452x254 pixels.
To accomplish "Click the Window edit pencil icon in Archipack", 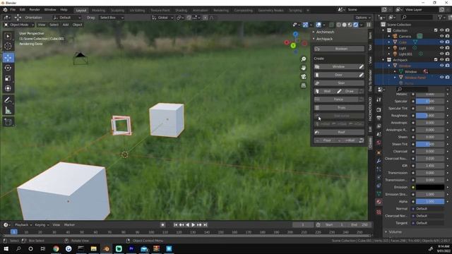I will coord(361,66).
